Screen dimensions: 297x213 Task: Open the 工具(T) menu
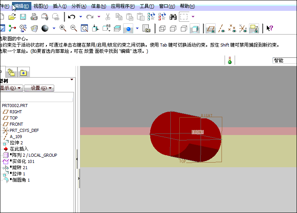pos(147,6)
